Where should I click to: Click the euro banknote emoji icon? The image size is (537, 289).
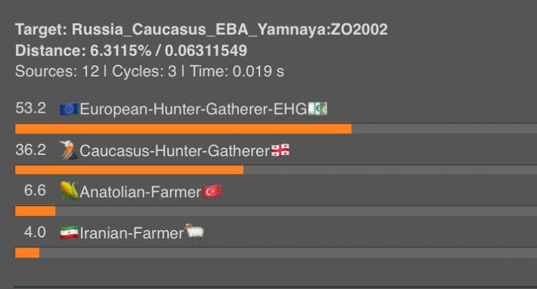coord(318,109)
